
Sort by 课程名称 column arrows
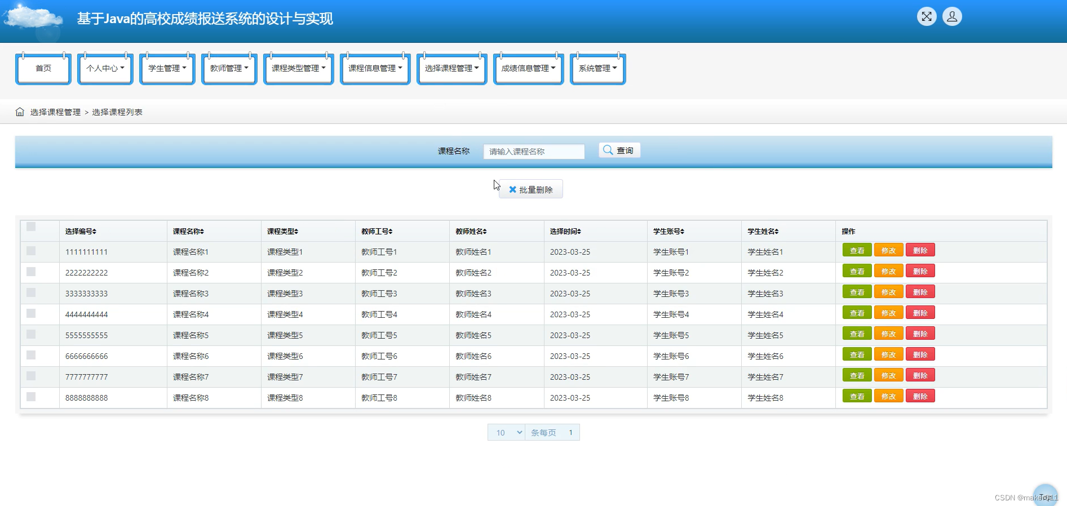click(202, 232)
